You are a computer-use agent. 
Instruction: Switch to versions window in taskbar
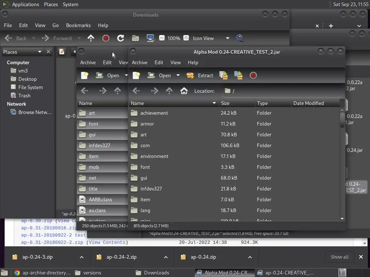(88, 273)
